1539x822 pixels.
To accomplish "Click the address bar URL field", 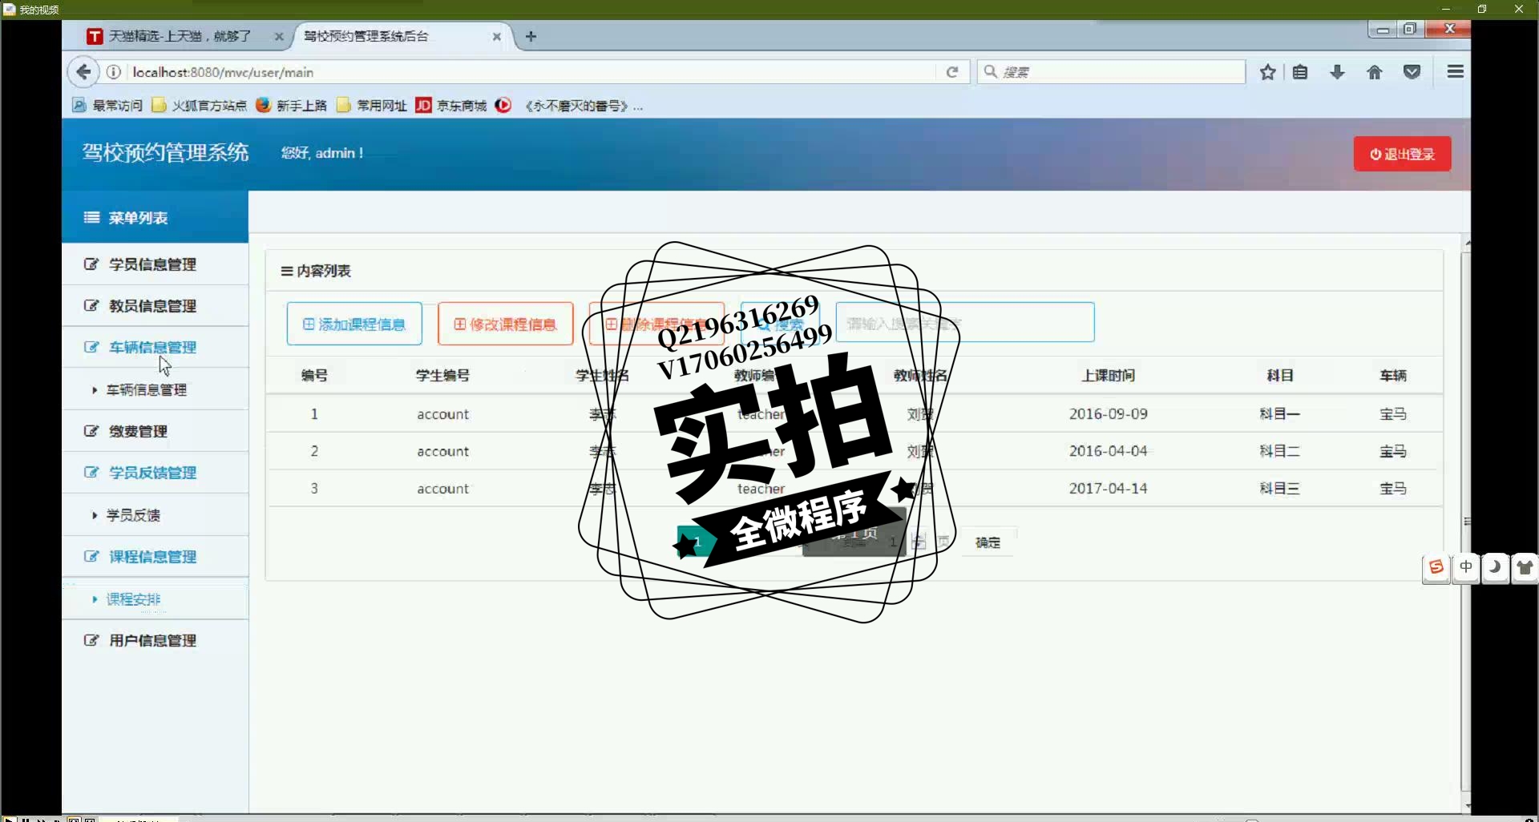I will [529, 72].
